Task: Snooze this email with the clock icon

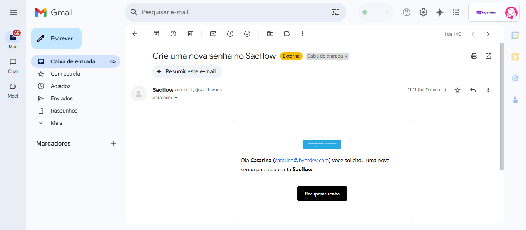Action: click(x=230, y=34)
